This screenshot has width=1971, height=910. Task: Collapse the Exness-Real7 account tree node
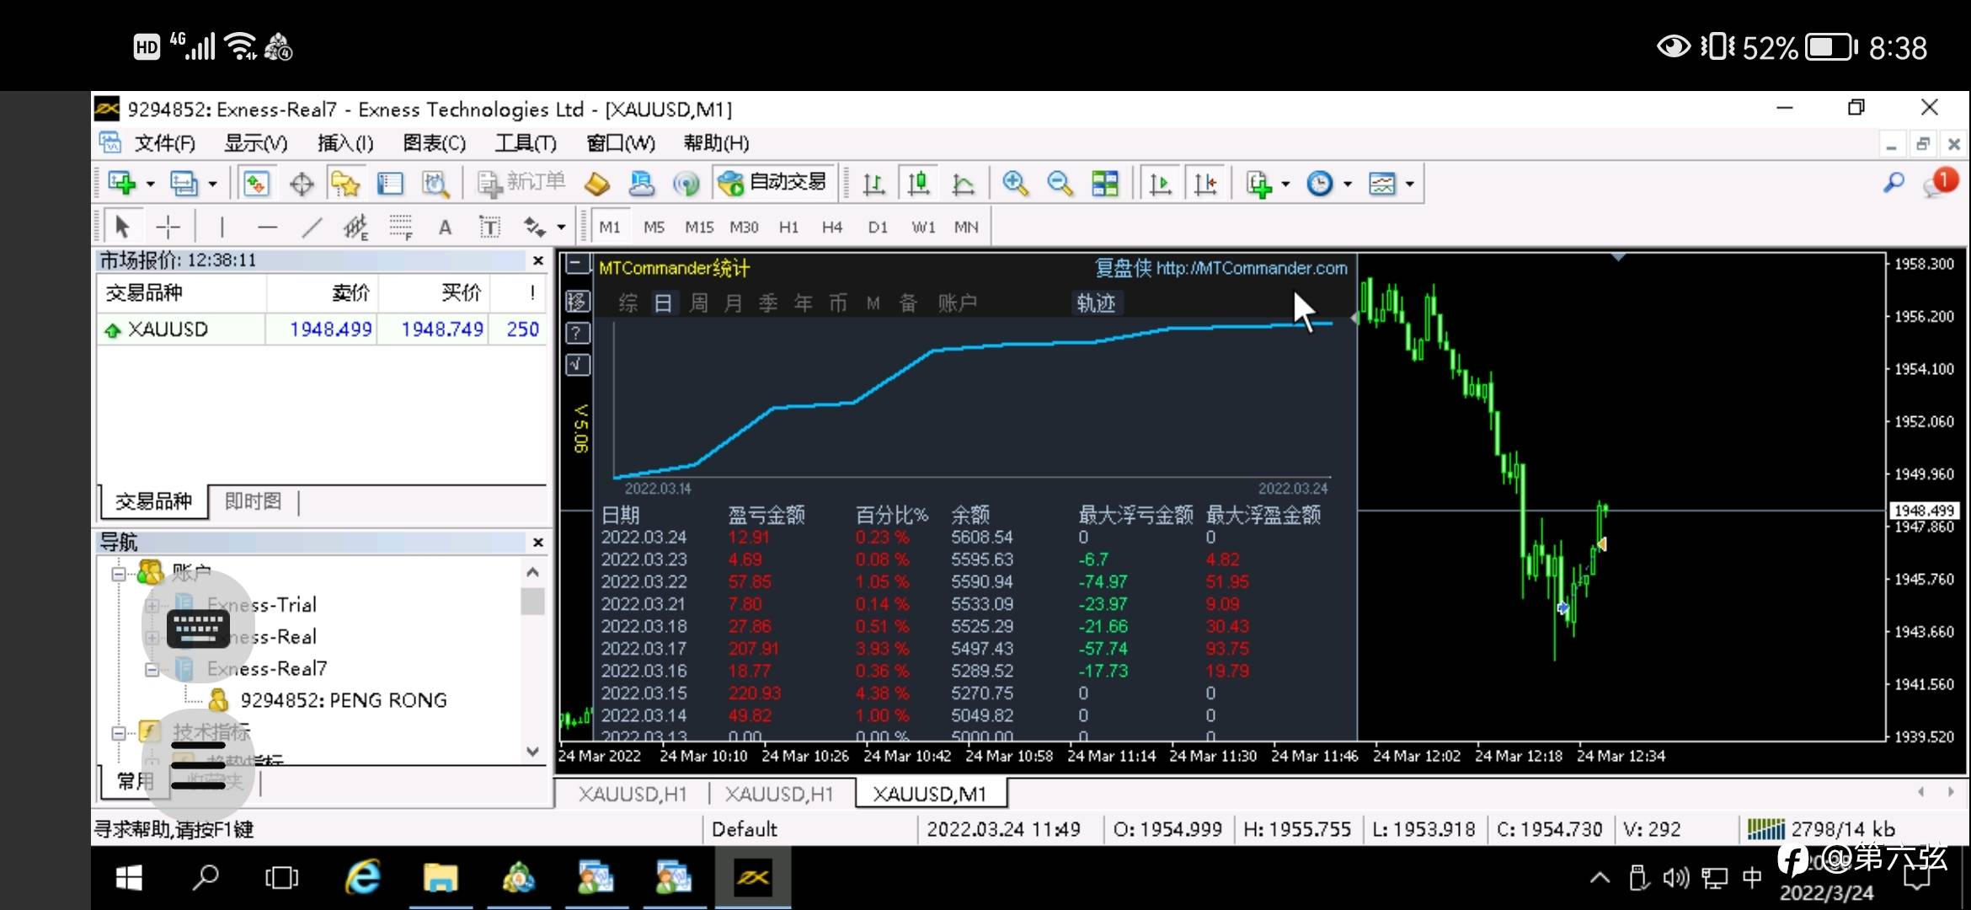pyautogui.click(x=152, y=669)
